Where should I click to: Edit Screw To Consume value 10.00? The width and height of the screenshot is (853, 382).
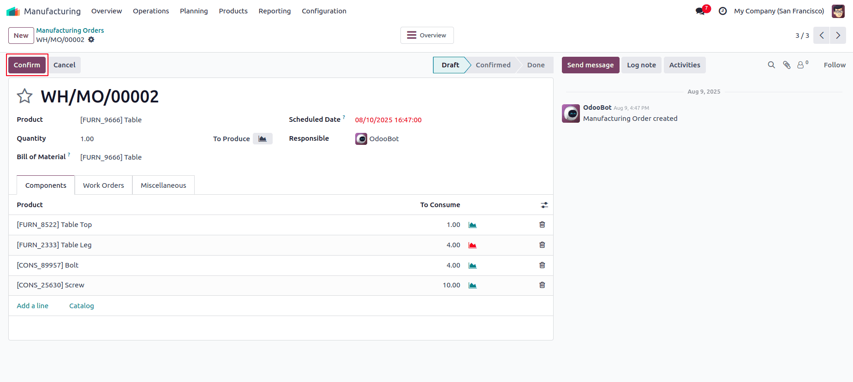(452, 285)
